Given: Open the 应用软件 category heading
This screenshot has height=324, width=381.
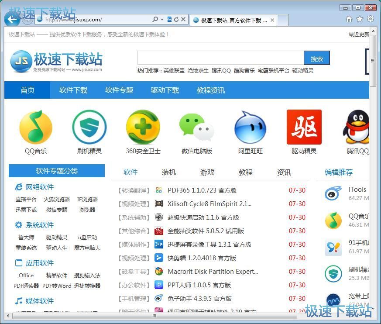Looking at the screenshot, I should [40, 263].
